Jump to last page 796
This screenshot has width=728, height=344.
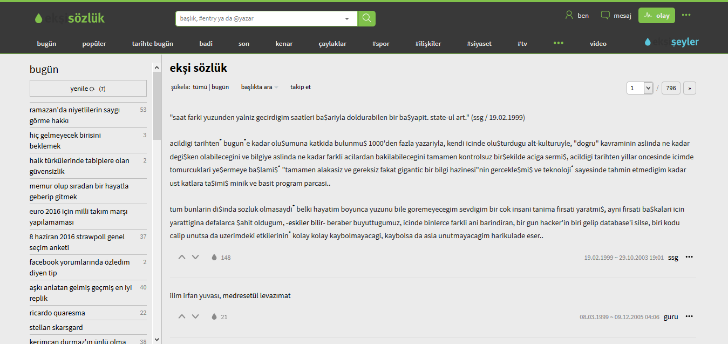click(x=671, y=88)
